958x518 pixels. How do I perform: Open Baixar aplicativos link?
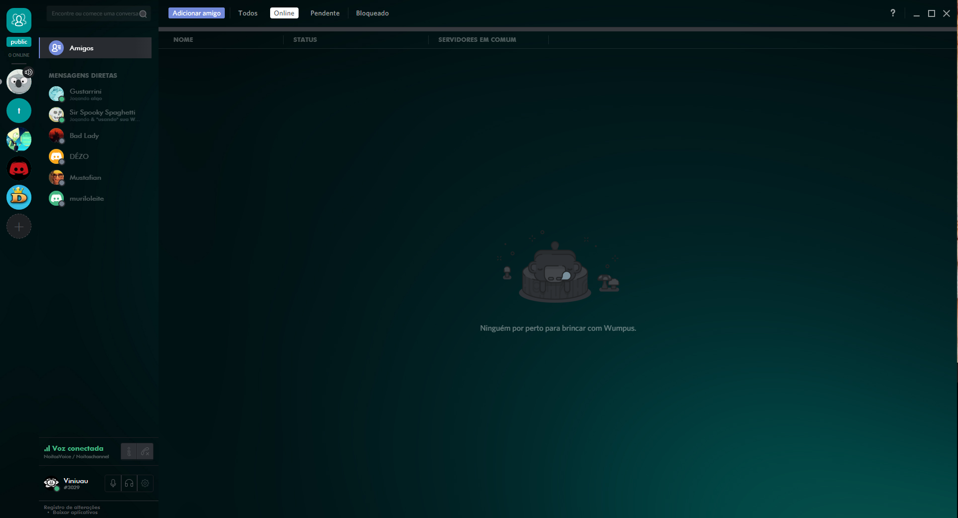click(x=75, y=512)
